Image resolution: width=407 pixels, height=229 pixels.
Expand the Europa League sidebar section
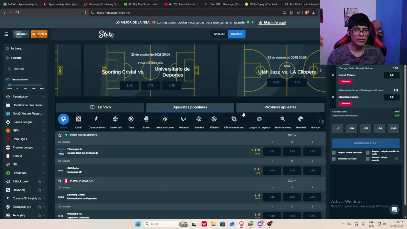pyautogui.click(x=44, y=122)
